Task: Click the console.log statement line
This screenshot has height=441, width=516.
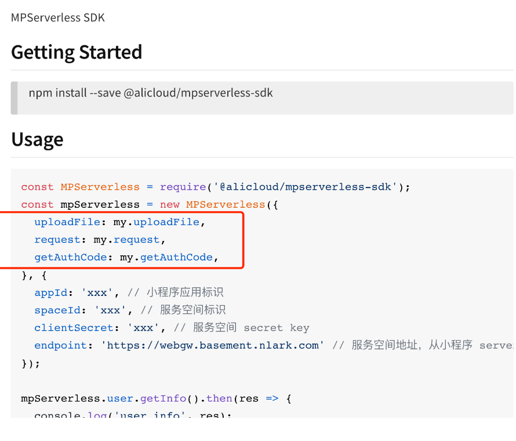Action: pyautogui.click(x=132, y=414)
